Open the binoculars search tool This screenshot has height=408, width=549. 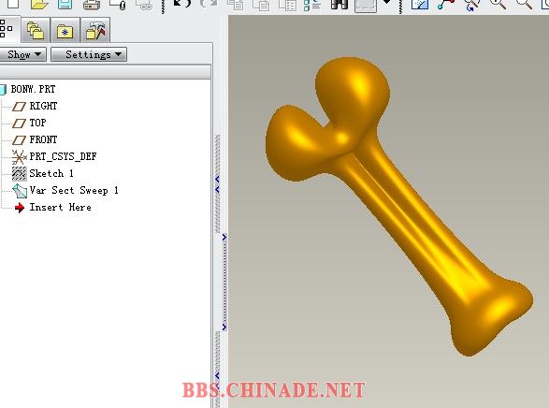(340, 4)
